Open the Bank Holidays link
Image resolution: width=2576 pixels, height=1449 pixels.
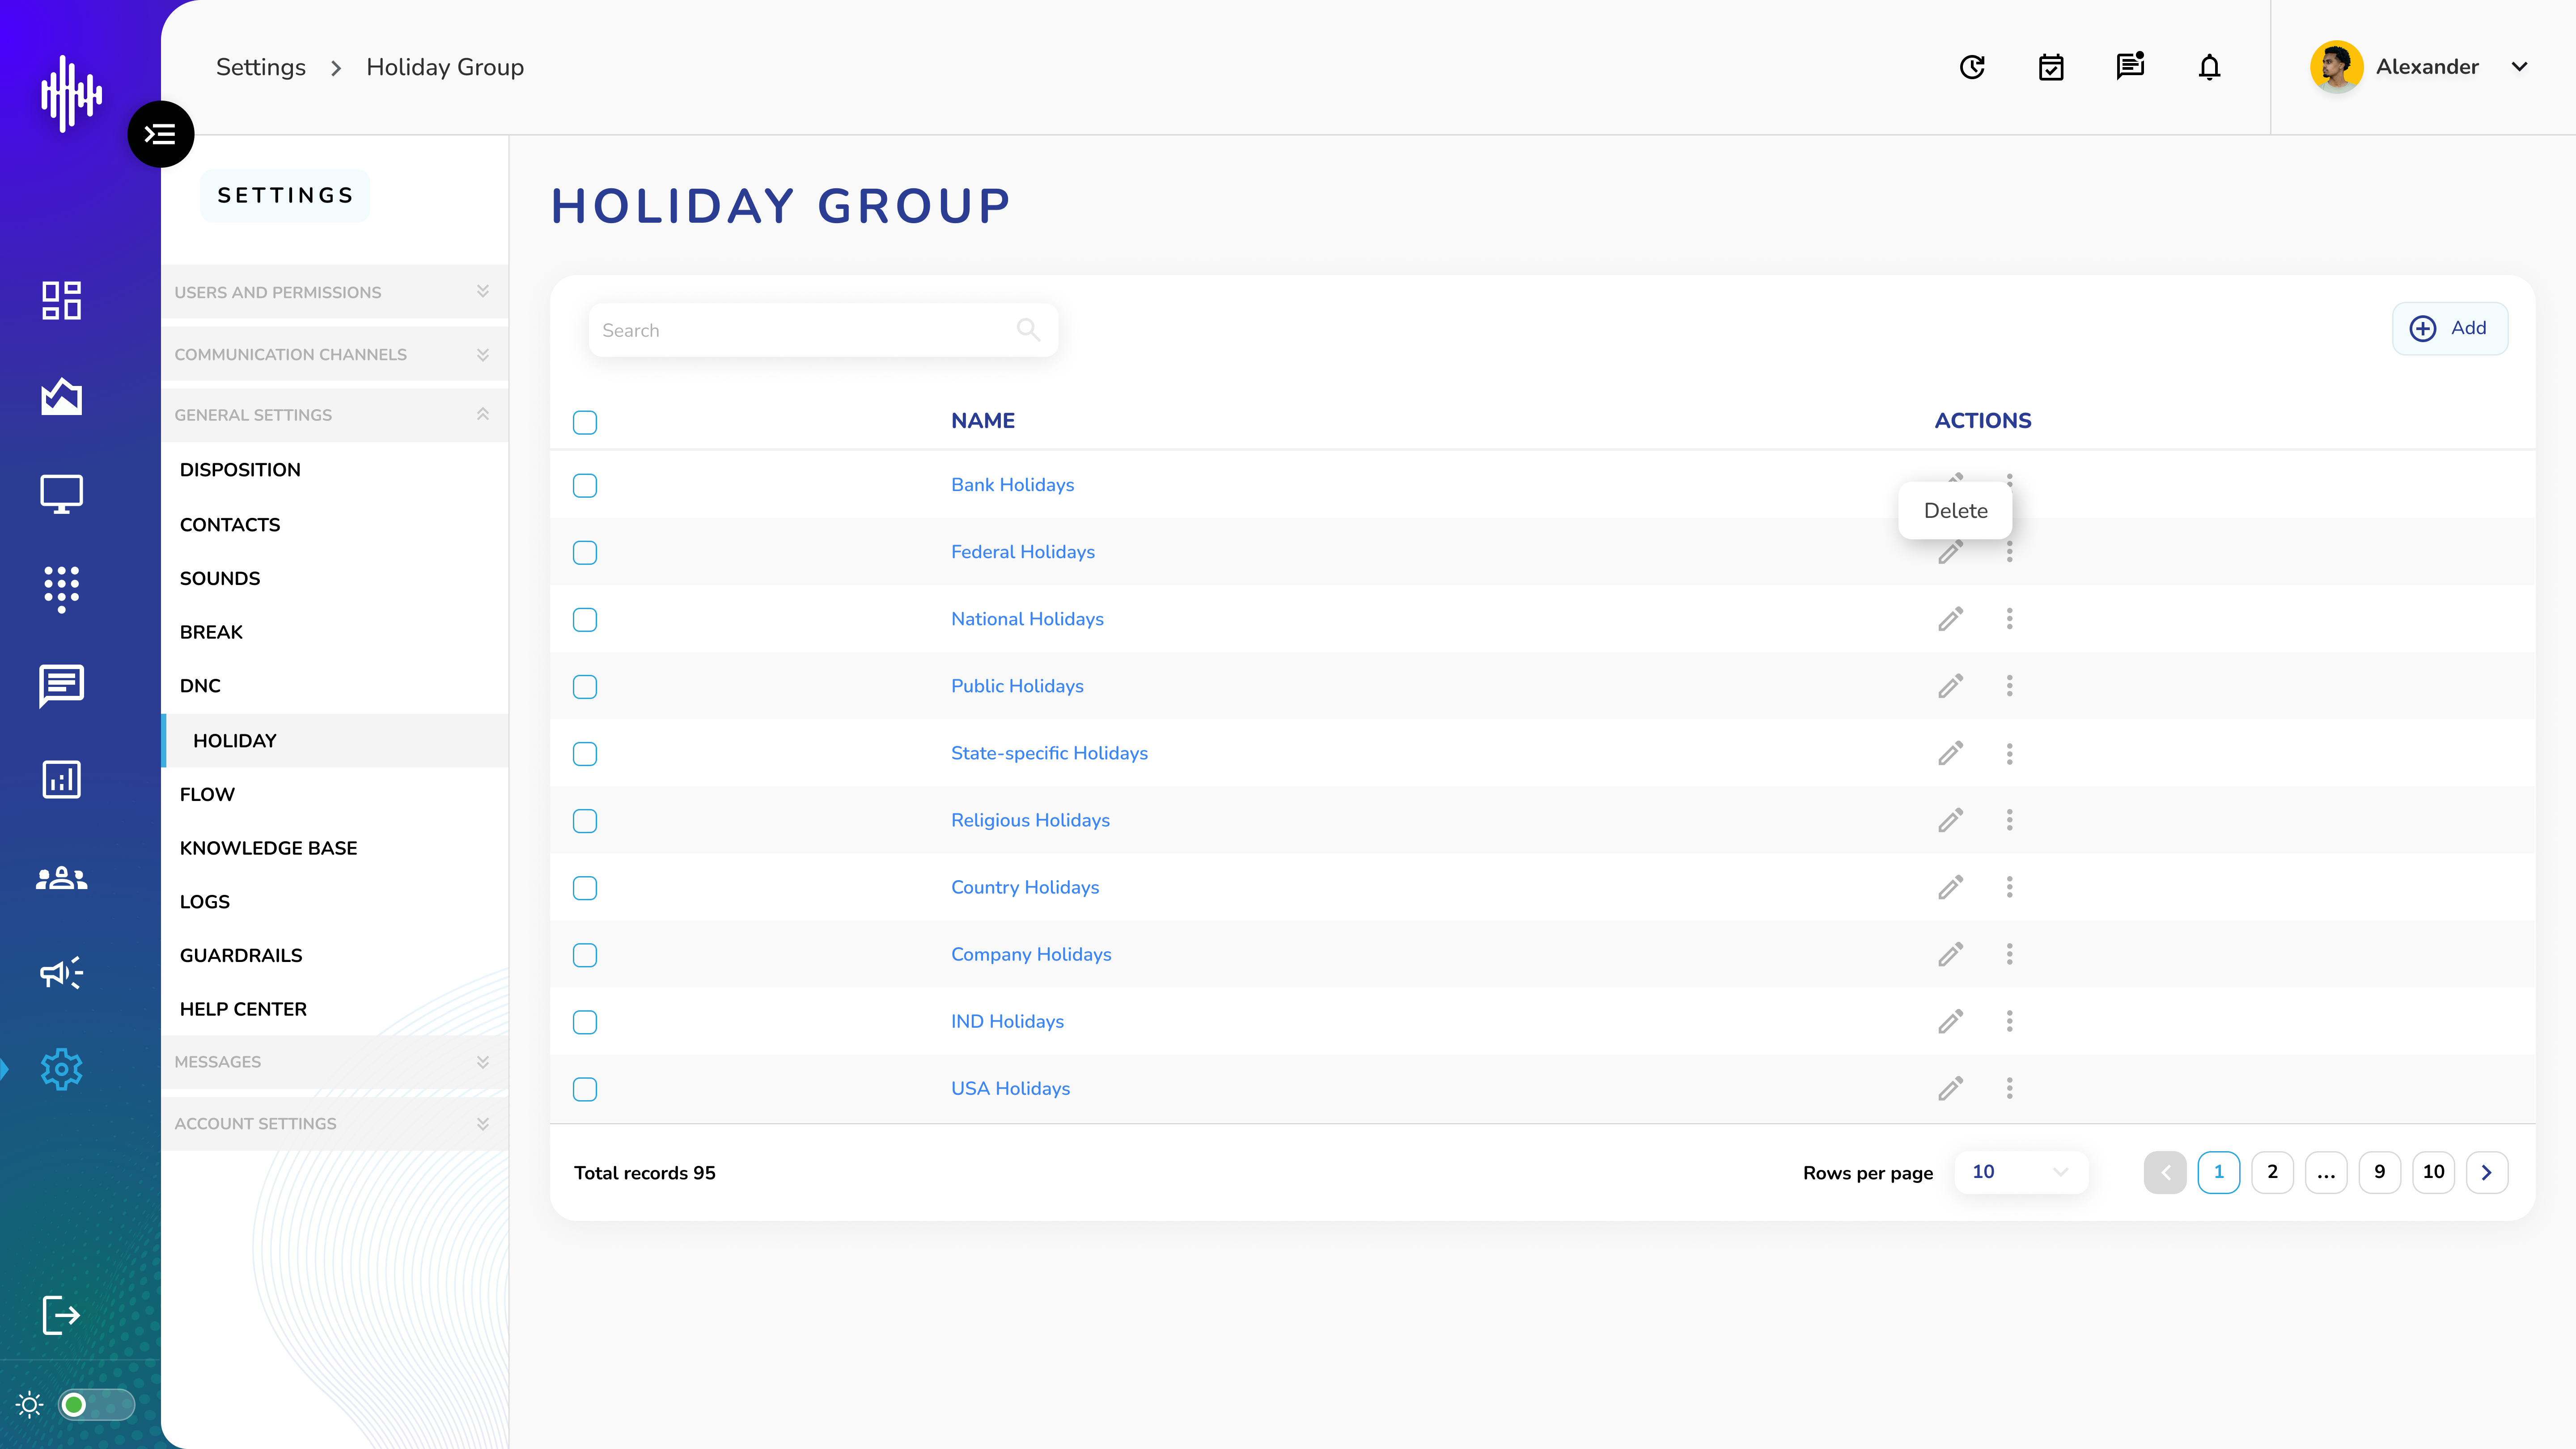(x=1012, y=485)
